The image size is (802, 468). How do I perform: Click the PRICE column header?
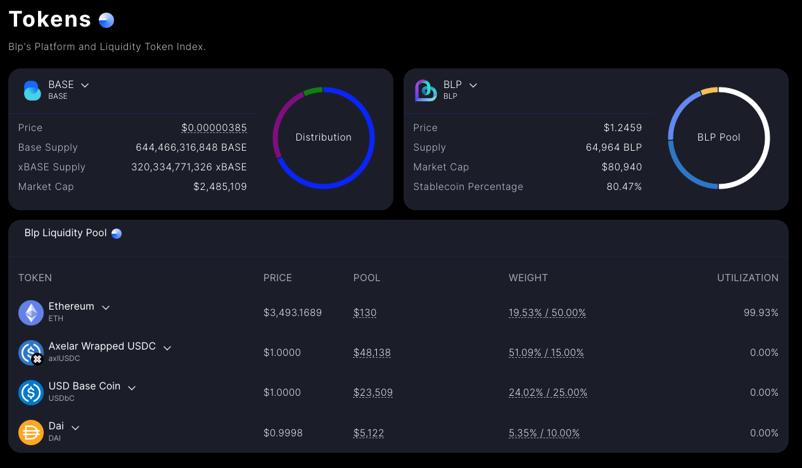pos(277,278)
